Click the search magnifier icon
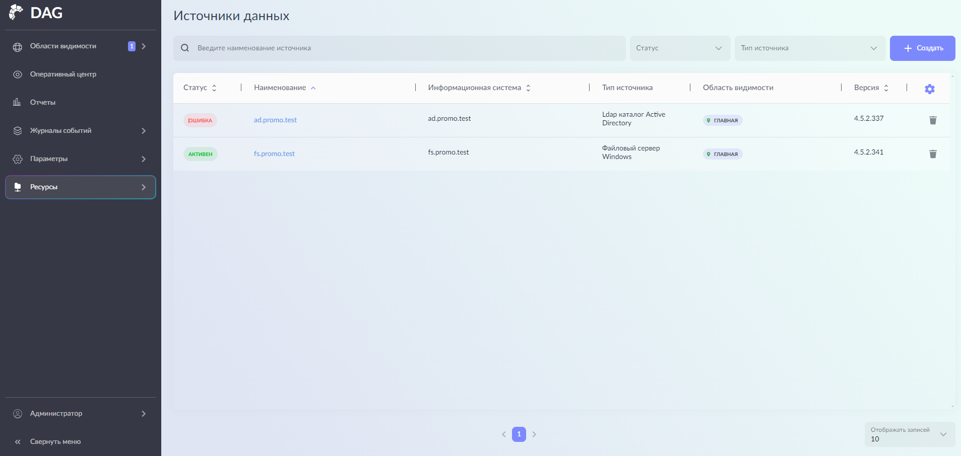This screenshot has width=961, height=456. [185, 48]
